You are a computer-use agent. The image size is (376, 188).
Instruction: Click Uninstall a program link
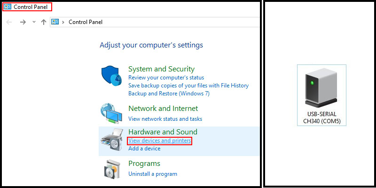tap(153, 174)
